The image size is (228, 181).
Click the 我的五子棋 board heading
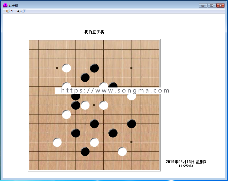[94, 32]
